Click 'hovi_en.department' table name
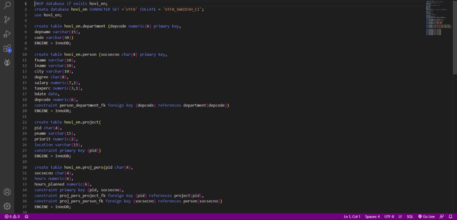The height and width of the screenshot is (220, 457). [x=85, y=26]
